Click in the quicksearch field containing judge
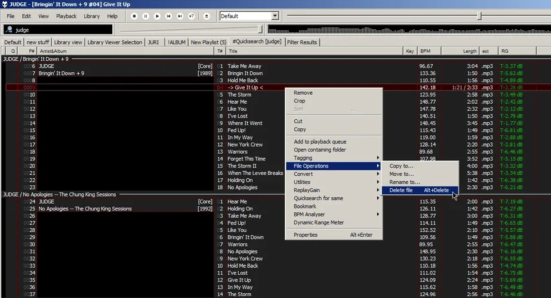551x298 pixels. click(60, 29)
